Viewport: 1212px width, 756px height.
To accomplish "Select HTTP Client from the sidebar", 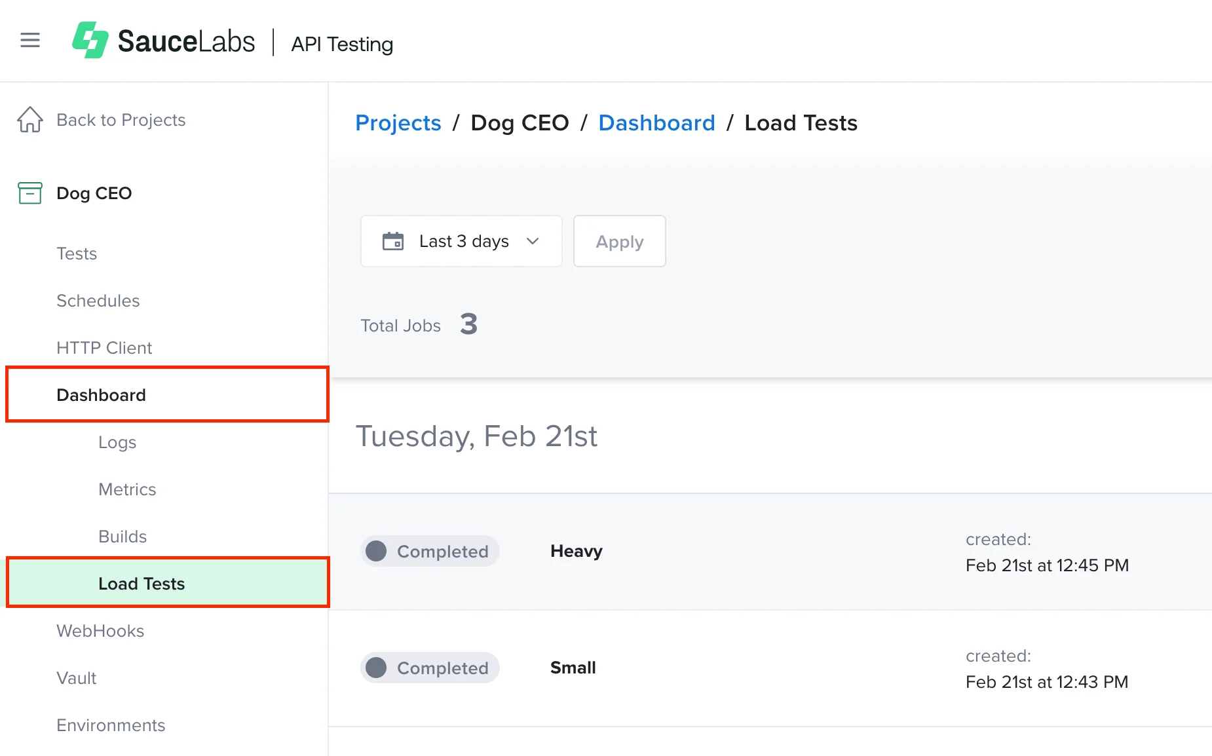I will [x=104, y=347].
